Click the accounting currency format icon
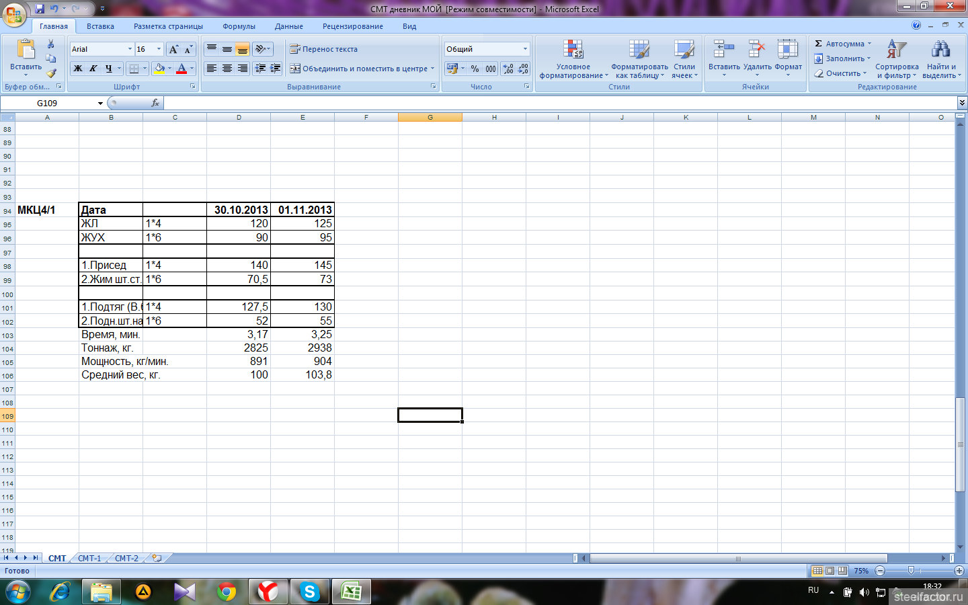968x605 pixels. pyautogui.click(x=452, y=69)
